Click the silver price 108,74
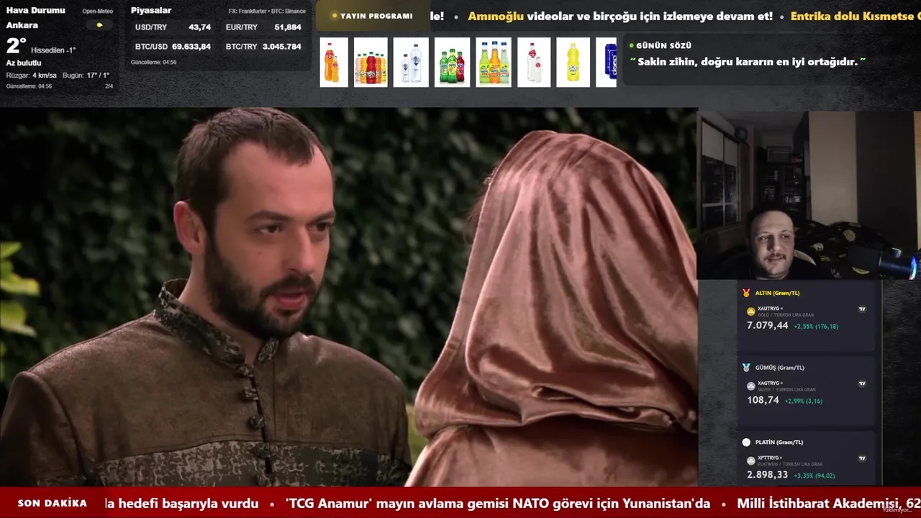The image size is (921, 518). coord(763,400)
